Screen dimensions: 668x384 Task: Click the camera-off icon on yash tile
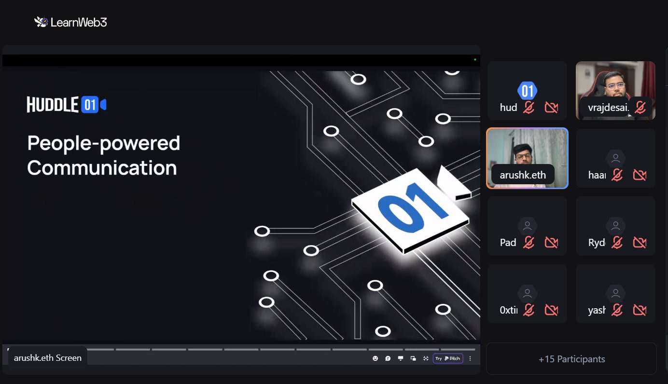pyautogui.click(x=640, y=310)
